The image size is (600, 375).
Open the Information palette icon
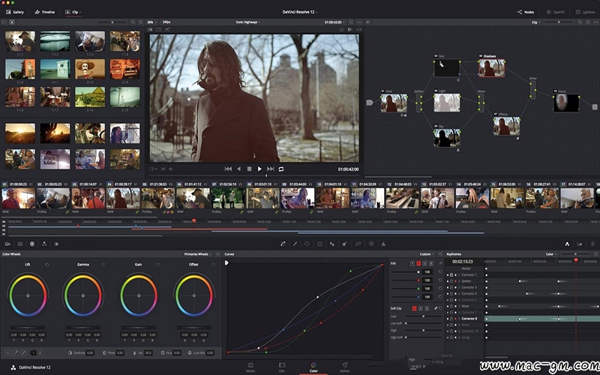tap(592, 244)
